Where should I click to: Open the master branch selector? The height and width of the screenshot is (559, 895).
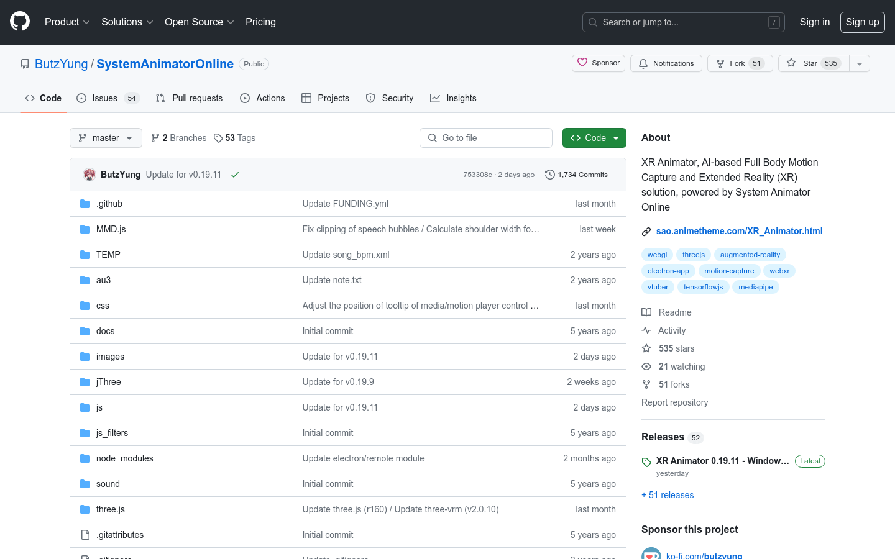[x=106, y=138]
